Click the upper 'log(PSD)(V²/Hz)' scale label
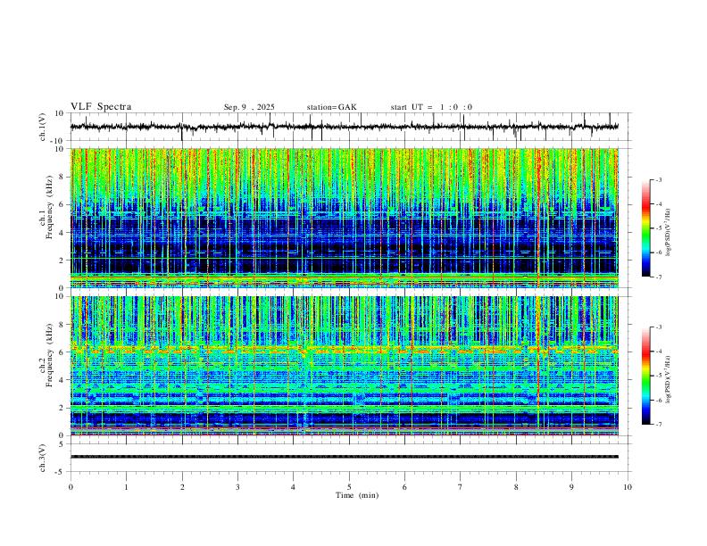Screen dimensions: 707x546 [669, 232]
